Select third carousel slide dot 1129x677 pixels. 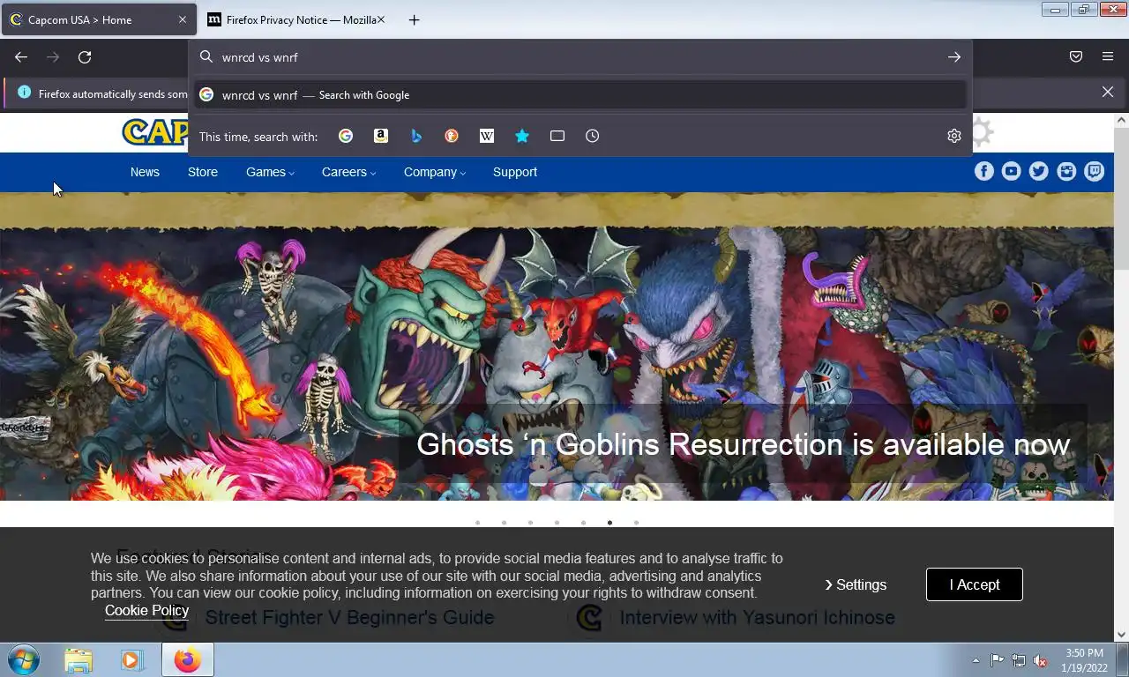(530, 523)
